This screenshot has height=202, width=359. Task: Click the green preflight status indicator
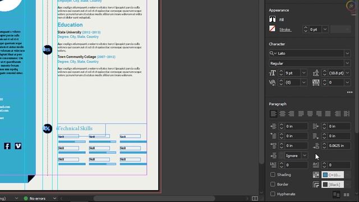pos(26,198)
